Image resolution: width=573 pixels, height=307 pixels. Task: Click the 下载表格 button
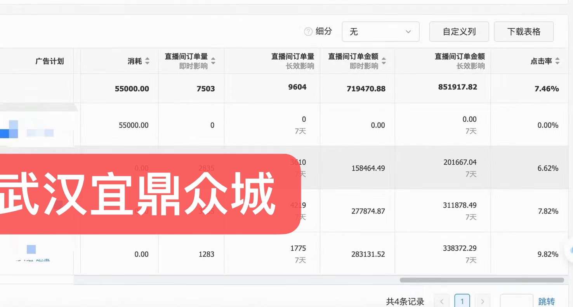click(x=524, y=31)
